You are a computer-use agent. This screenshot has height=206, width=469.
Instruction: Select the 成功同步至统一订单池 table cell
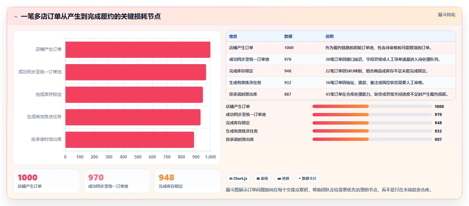coord(249,59)
